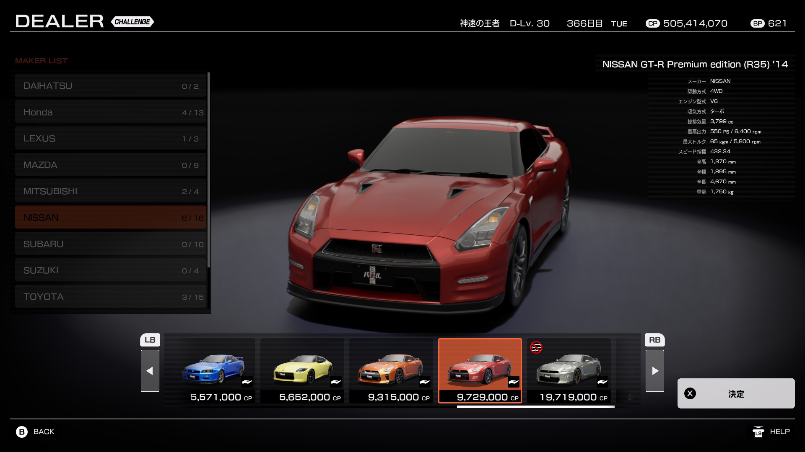Click the LS help icon
This screenshot has width=805, height=452.
758,432
